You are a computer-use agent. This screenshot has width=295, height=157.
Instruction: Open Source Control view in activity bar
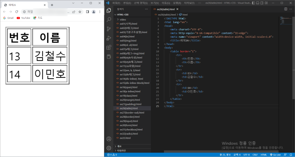(x=109, y=29)
